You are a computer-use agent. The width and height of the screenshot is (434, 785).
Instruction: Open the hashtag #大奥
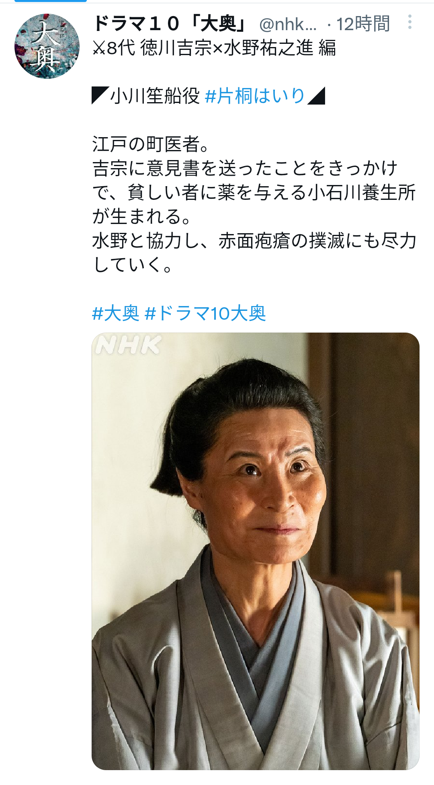(x=116, y=313)
